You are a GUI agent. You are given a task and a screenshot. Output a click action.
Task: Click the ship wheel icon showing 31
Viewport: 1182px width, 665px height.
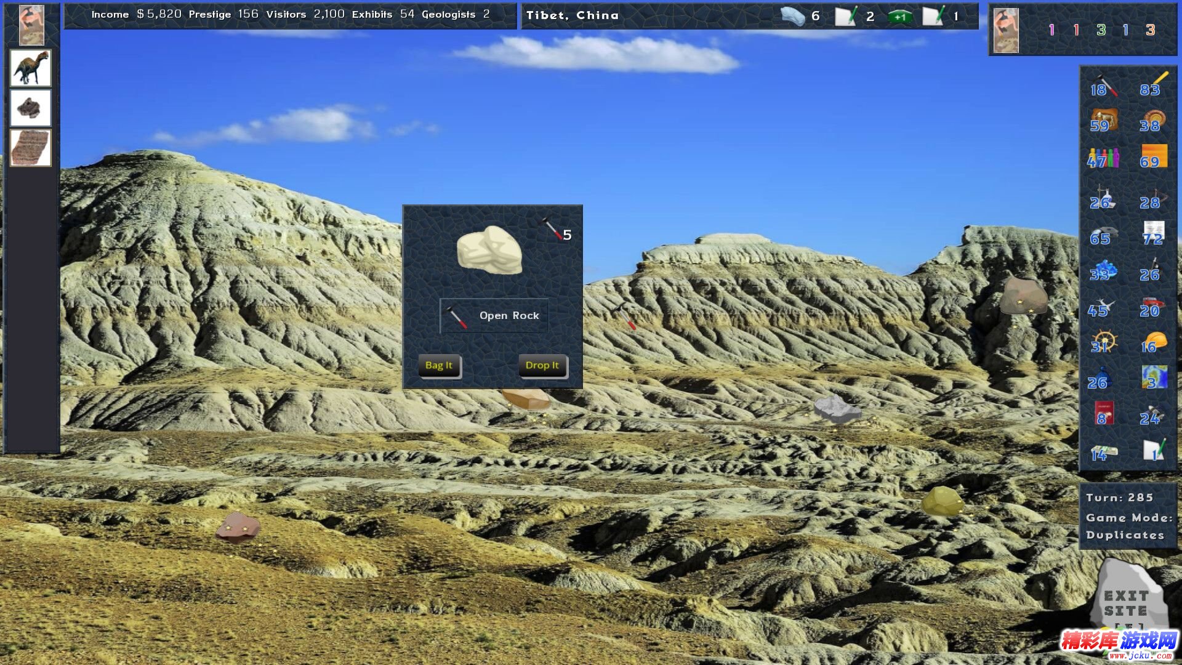tap(1103, 342)
